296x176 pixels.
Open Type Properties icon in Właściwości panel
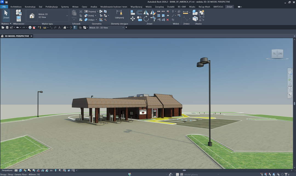tap(19, 12)
